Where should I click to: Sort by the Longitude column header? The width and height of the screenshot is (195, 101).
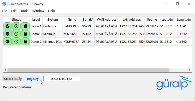(x=183, y=20)
